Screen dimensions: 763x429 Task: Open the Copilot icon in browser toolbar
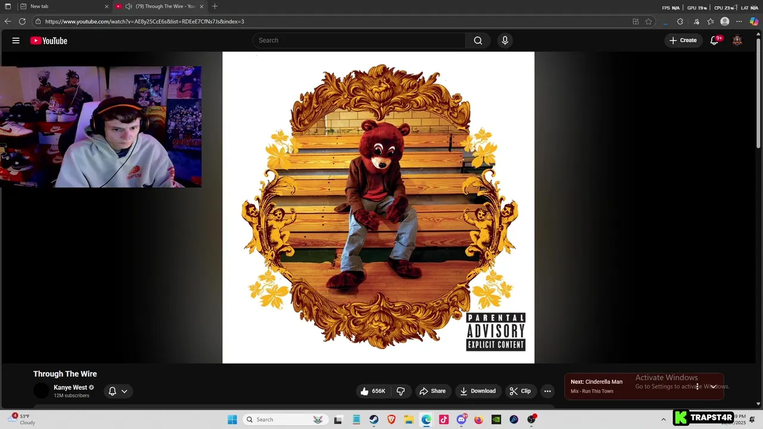pos(754,21)
